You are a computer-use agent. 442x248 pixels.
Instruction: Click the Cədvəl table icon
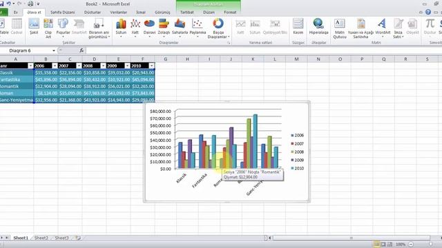(x=17, y=27)
